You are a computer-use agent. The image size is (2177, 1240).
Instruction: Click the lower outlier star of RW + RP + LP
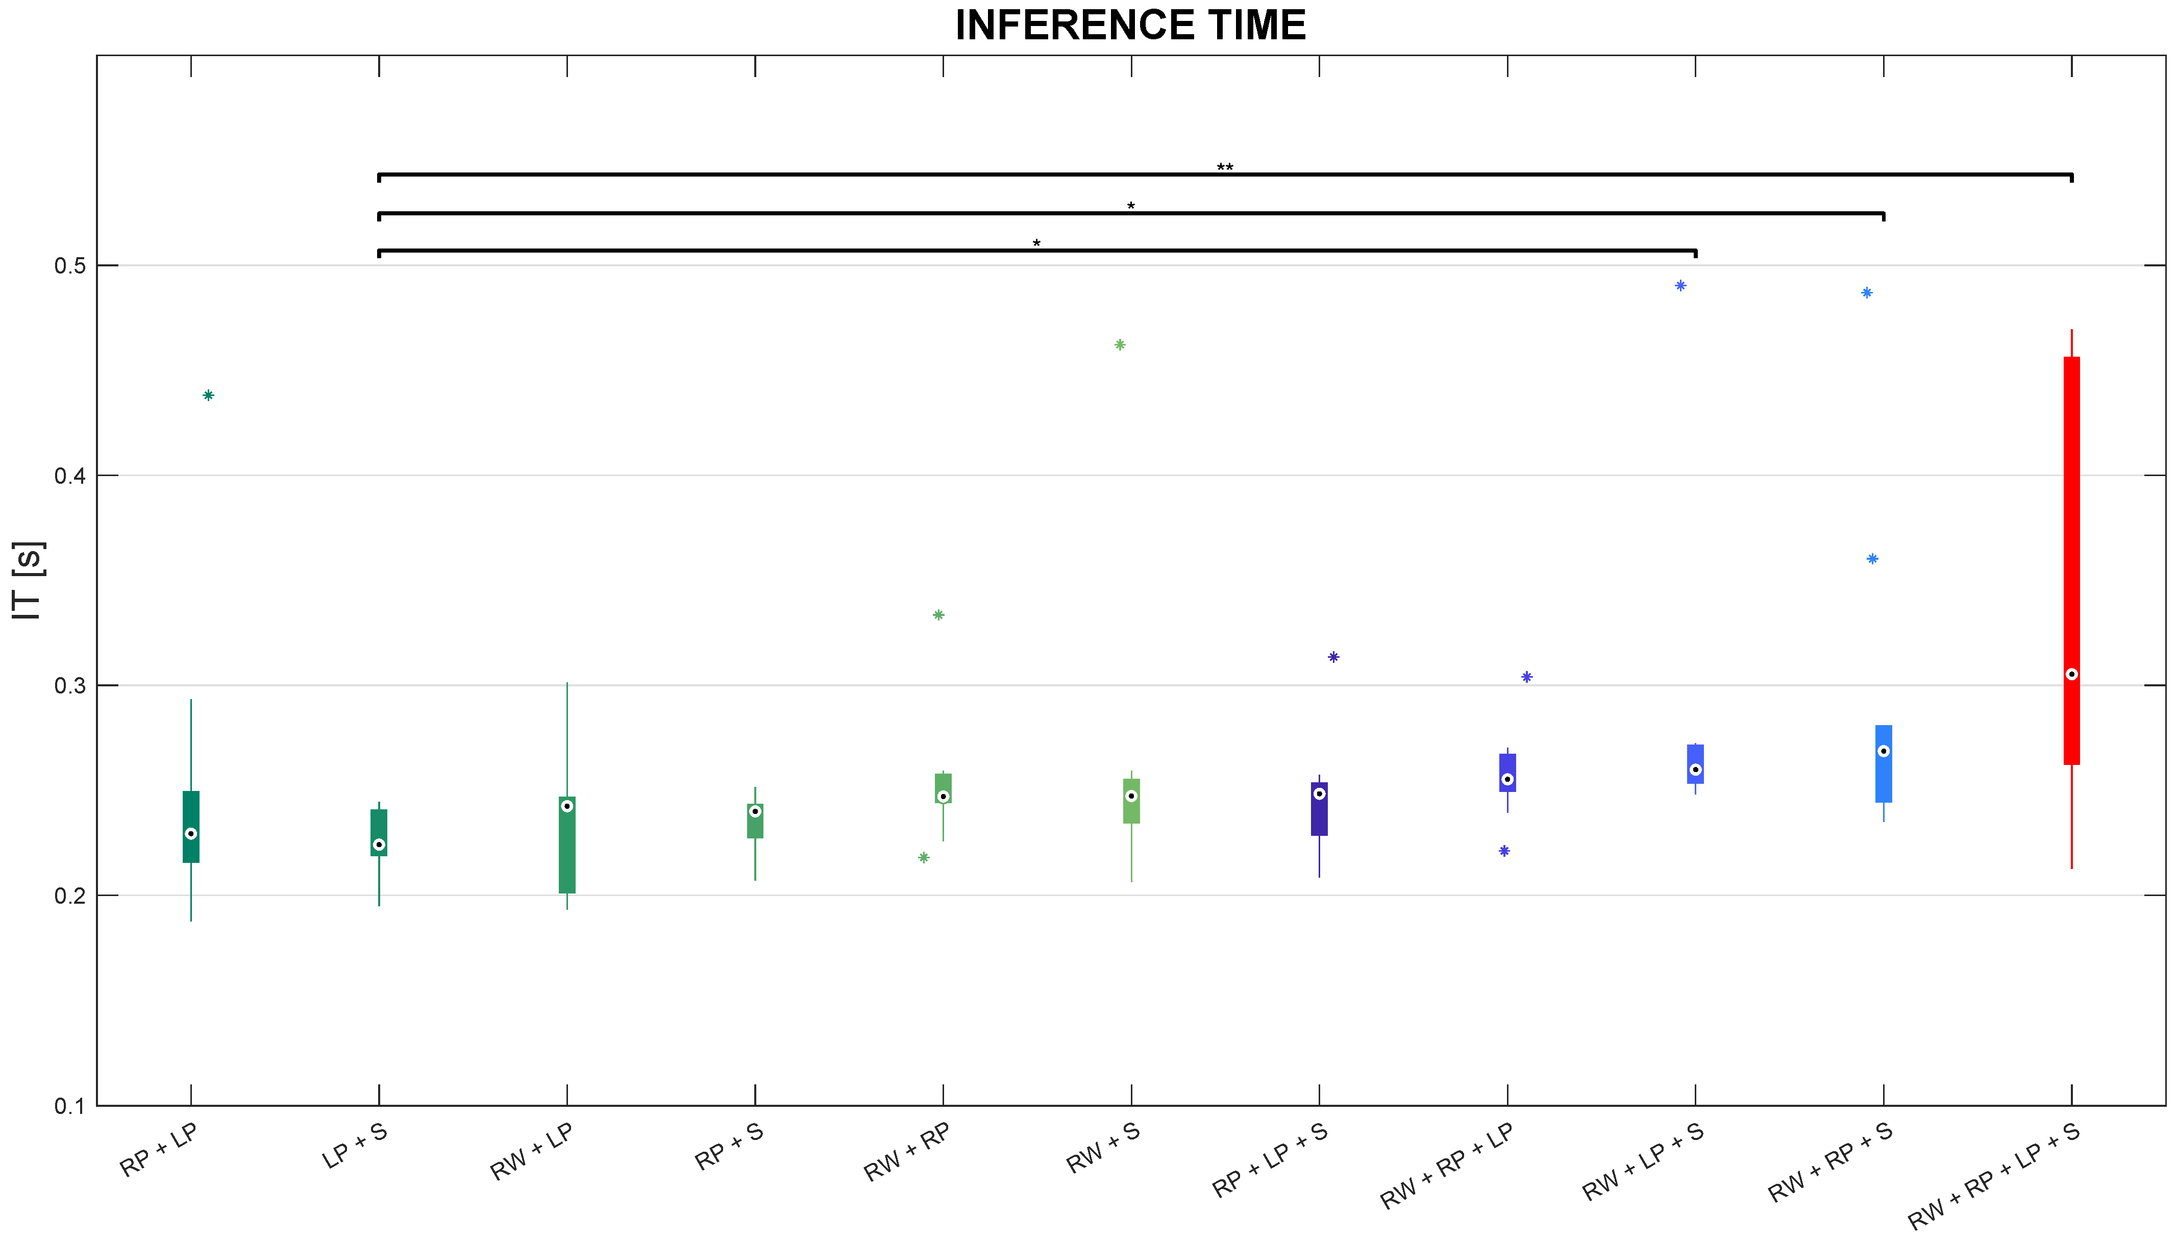point(1504,851)
